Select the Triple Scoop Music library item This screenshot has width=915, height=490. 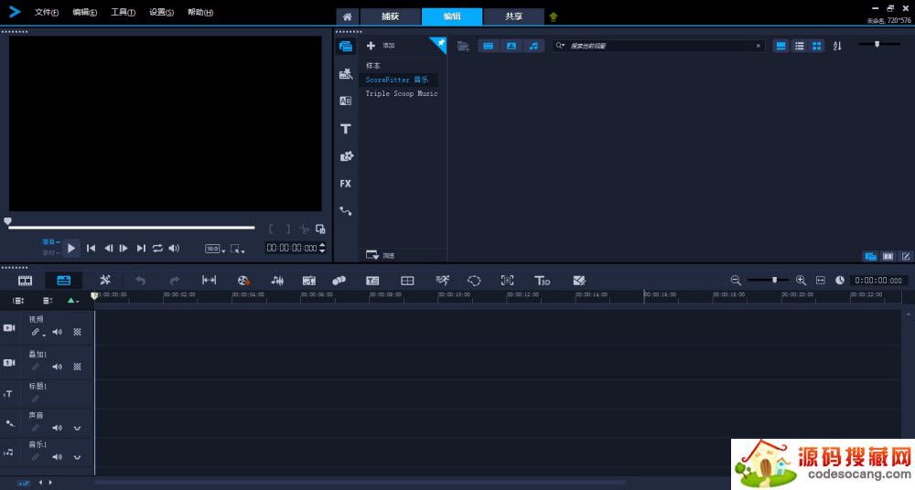coord(402,93)
